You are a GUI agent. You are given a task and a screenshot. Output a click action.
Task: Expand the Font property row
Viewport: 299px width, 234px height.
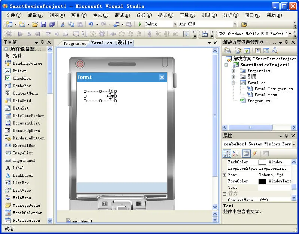point(225,175)
